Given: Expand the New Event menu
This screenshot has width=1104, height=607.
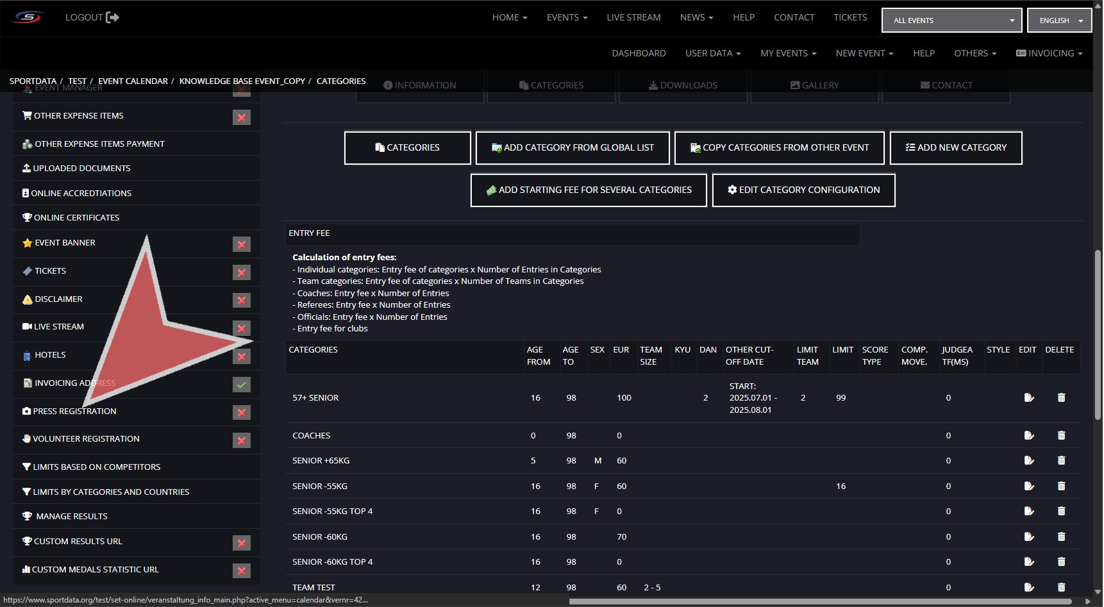Looking at the screenshot, I should tap(864, 53).
